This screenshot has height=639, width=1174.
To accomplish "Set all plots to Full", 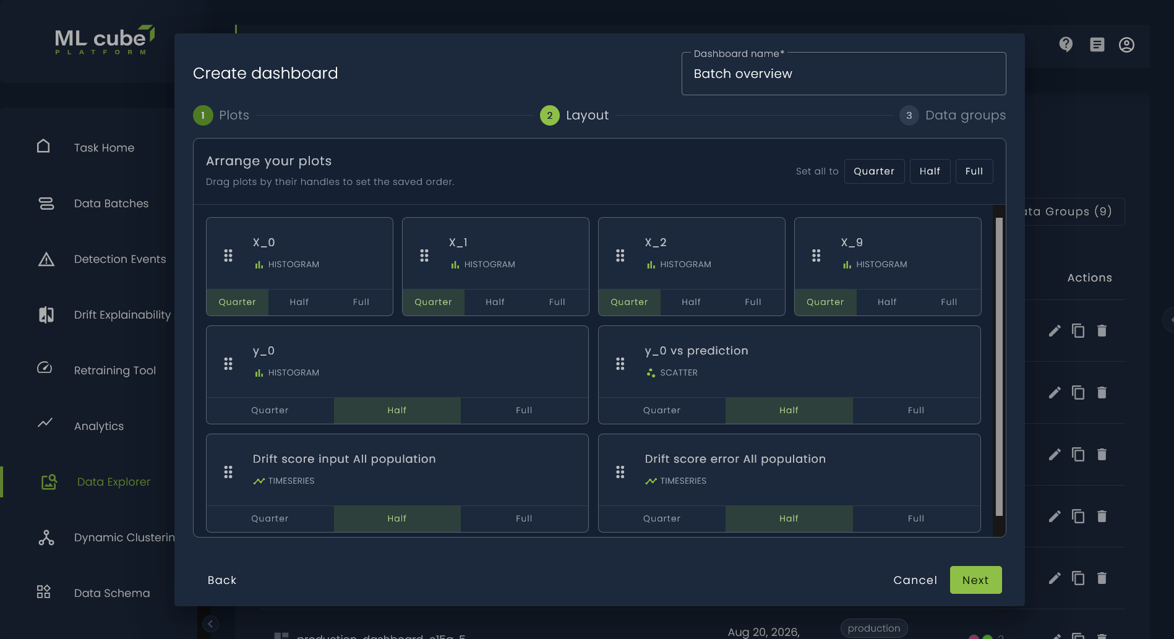I will pos(974,171).
